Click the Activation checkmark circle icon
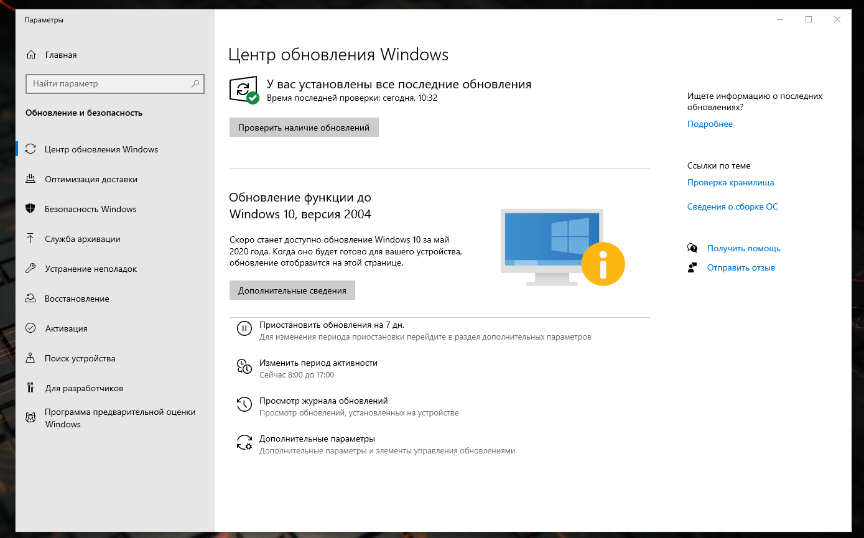Viewport: 864px width, 538px height. pyautogui.click(x=30, y=328)
